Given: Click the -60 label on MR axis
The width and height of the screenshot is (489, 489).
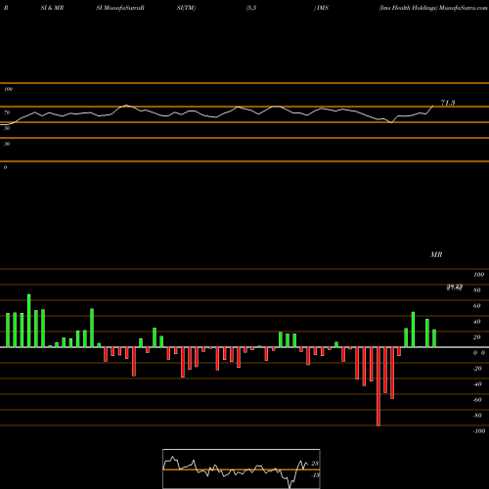Looking at the screenshot, I should pos(477,400).
